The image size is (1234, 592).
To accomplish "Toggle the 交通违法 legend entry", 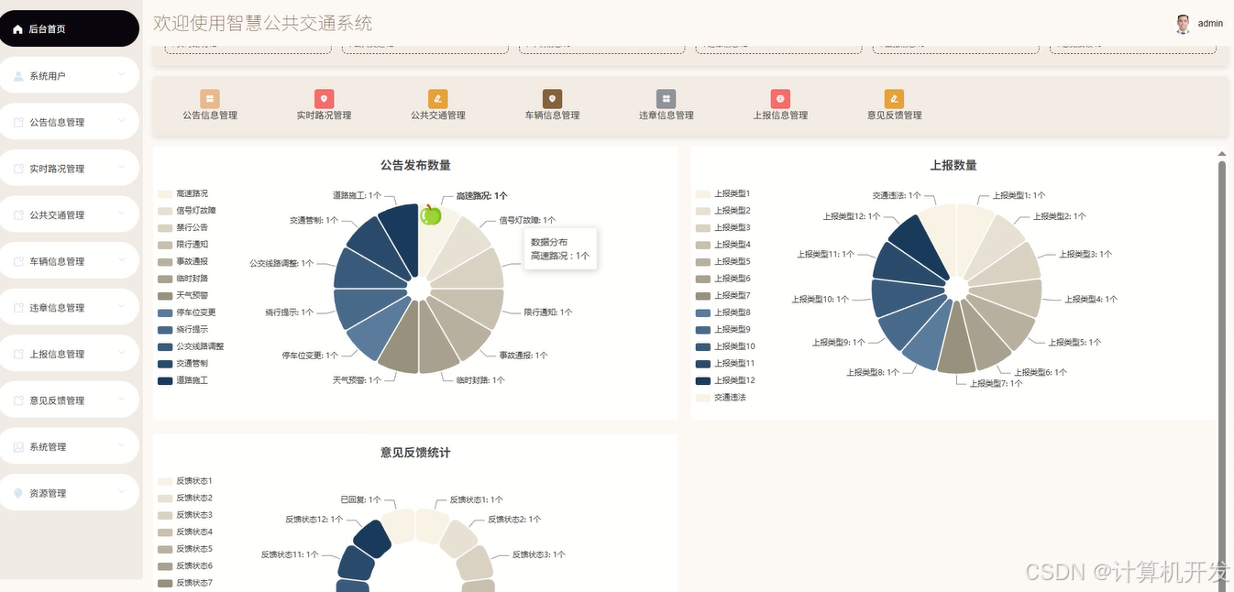I will [x=721, y=398].
